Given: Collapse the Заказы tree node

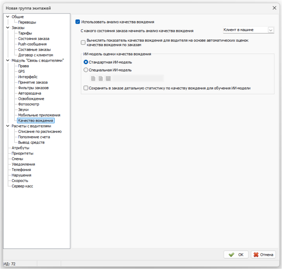Looking at the screenshot, I should pyautogui.click(x=8, y=27).
